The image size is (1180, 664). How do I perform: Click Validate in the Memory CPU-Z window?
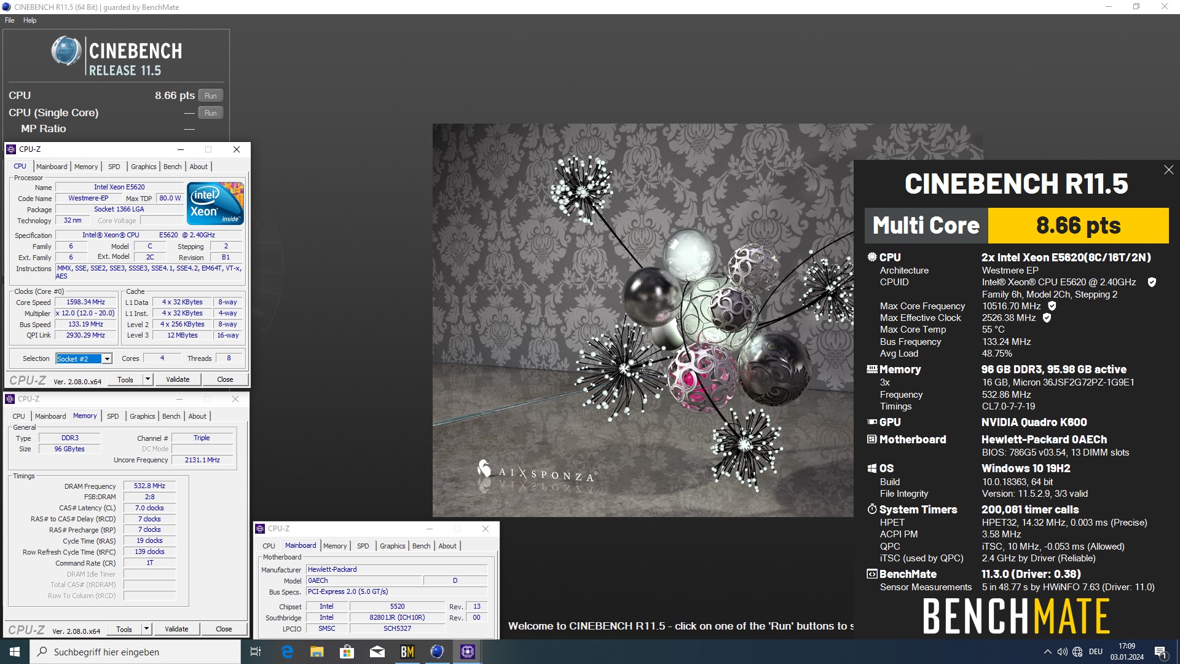coord(176,629)
